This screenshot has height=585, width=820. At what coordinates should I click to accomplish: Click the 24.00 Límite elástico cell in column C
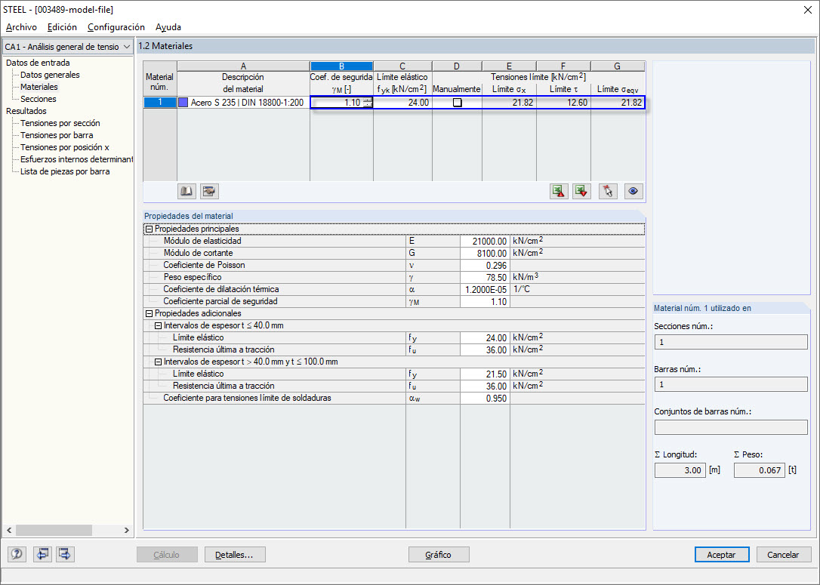pyautogui.click(x=402, y=103)
